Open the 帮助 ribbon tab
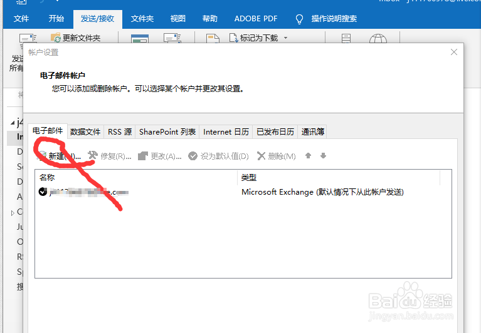This screenshot has height=333, width=481. (x=210, y=19)
